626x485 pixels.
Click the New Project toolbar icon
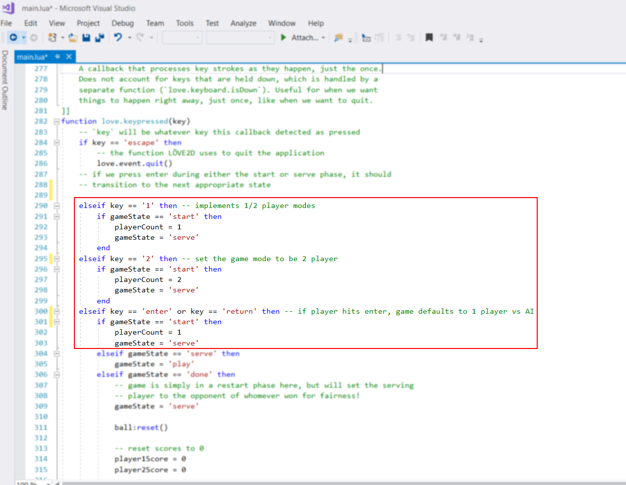52,37
